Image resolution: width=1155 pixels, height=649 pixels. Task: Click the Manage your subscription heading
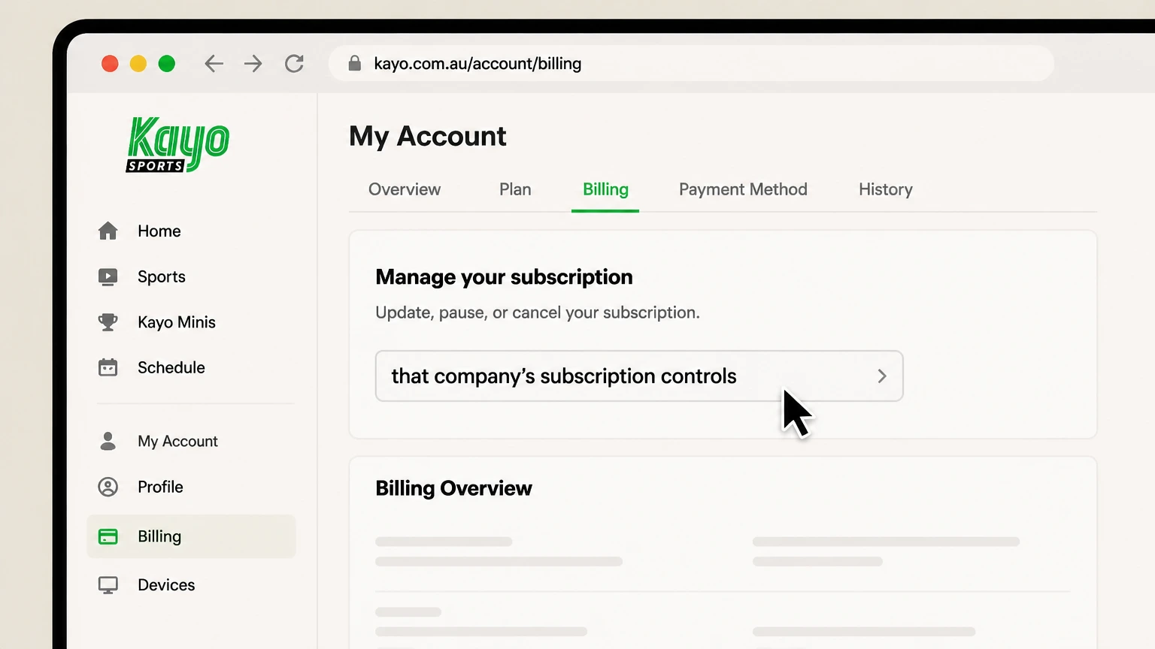click(x=504, y=277)
